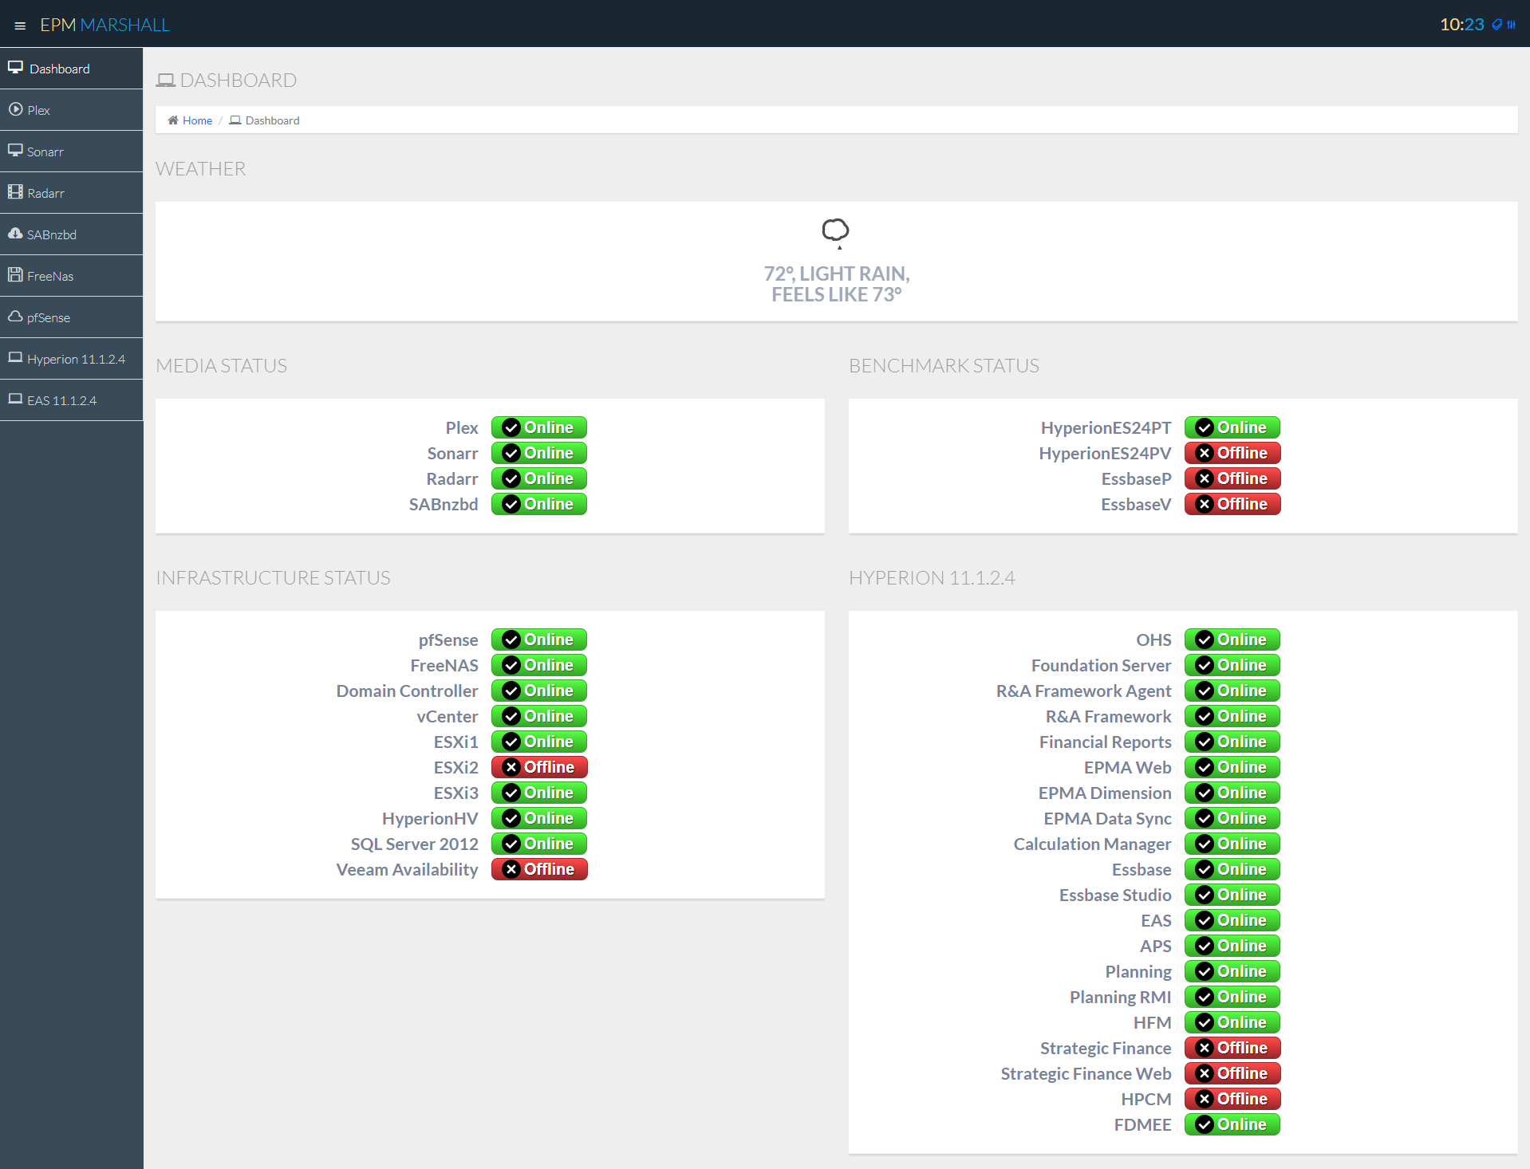Image resolution: width=1530 pixels, height=1169 pixels.
Task: Click the laptop icon beside DASHBOARD heading
Action: (166, 81)
